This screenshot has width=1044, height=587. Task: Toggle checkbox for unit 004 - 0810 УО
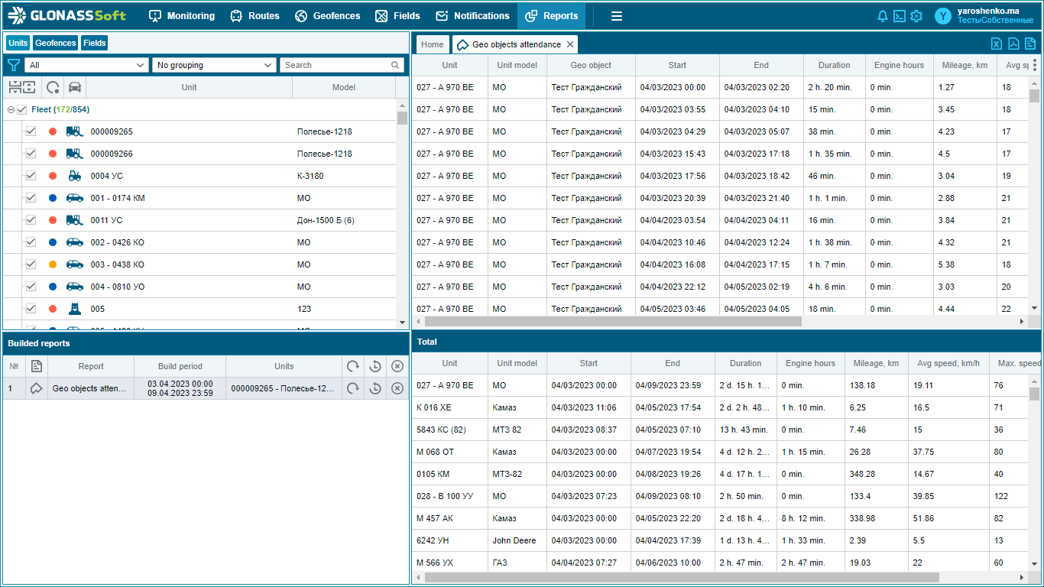[31, 287]
